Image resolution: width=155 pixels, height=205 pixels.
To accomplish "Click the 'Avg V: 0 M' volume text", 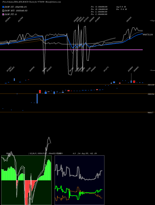I will pyautogui.click(x=121, y=7).
